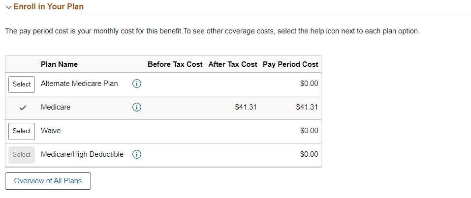The width and height of the screenshot is (471, 198).
Task: Click the checkmark on the Medicare row
Action: click(x=22, y=108)
